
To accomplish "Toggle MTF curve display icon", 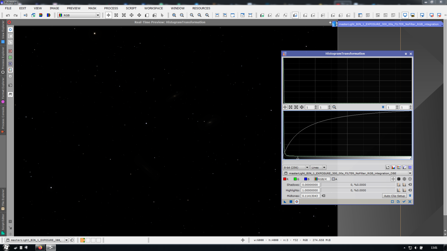I will click(404, 167).
